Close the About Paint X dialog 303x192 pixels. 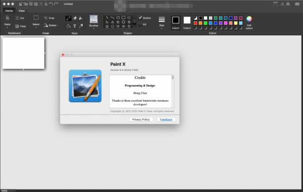63,55
